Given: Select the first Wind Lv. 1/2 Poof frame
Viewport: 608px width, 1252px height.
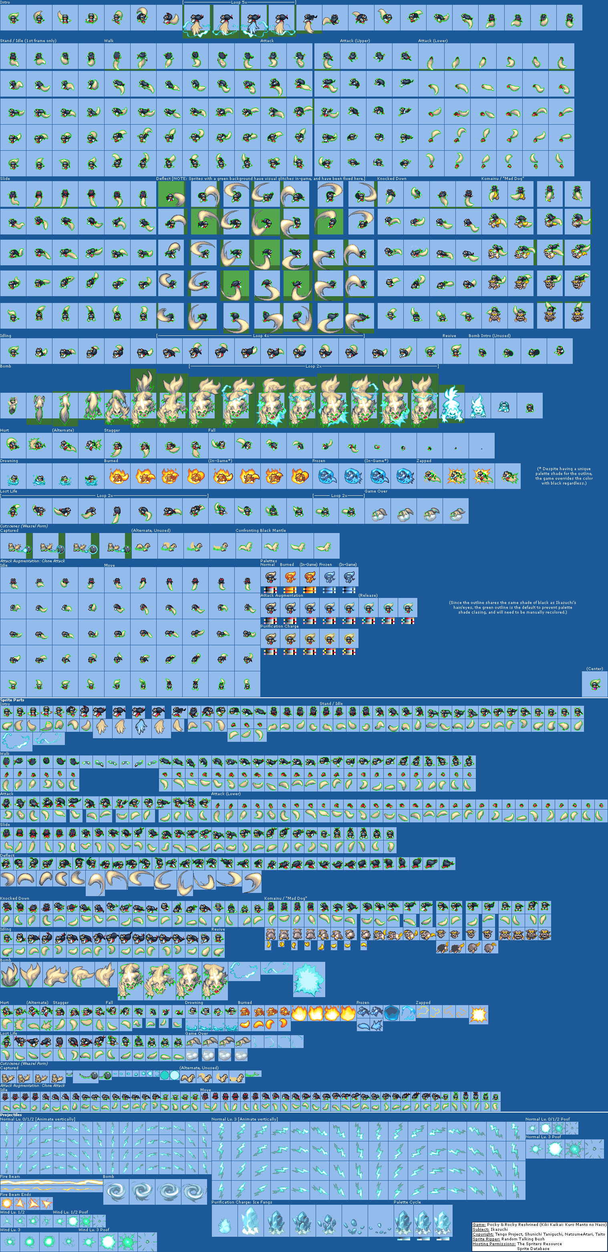Looking at the screenshot, I should pyautogui.click(x=59, y=1221).
